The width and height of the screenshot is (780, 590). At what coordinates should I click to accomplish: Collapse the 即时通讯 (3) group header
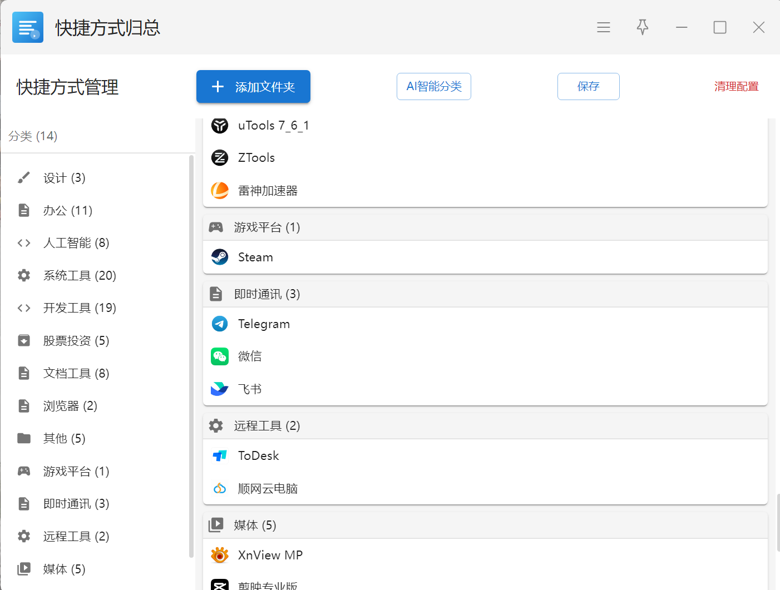(x=485, y=294)
